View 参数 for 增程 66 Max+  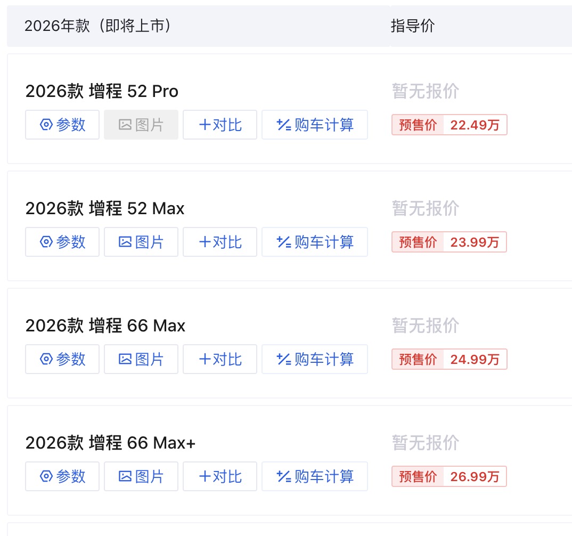click(62, 476)
